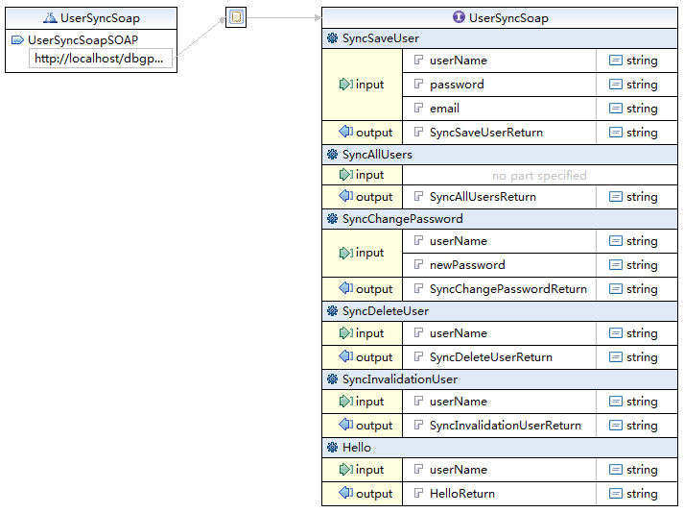Click the part icon beside newPassword

418,264
